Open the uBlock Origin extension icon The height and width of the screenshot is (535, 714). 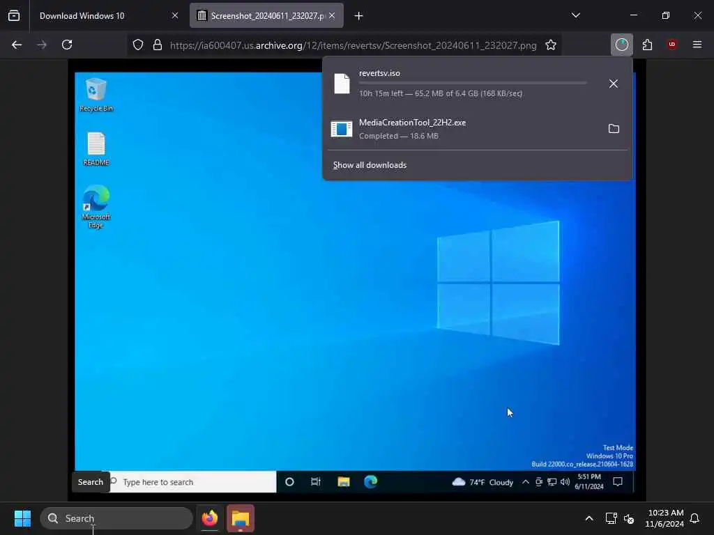click(x=672, y=45)
